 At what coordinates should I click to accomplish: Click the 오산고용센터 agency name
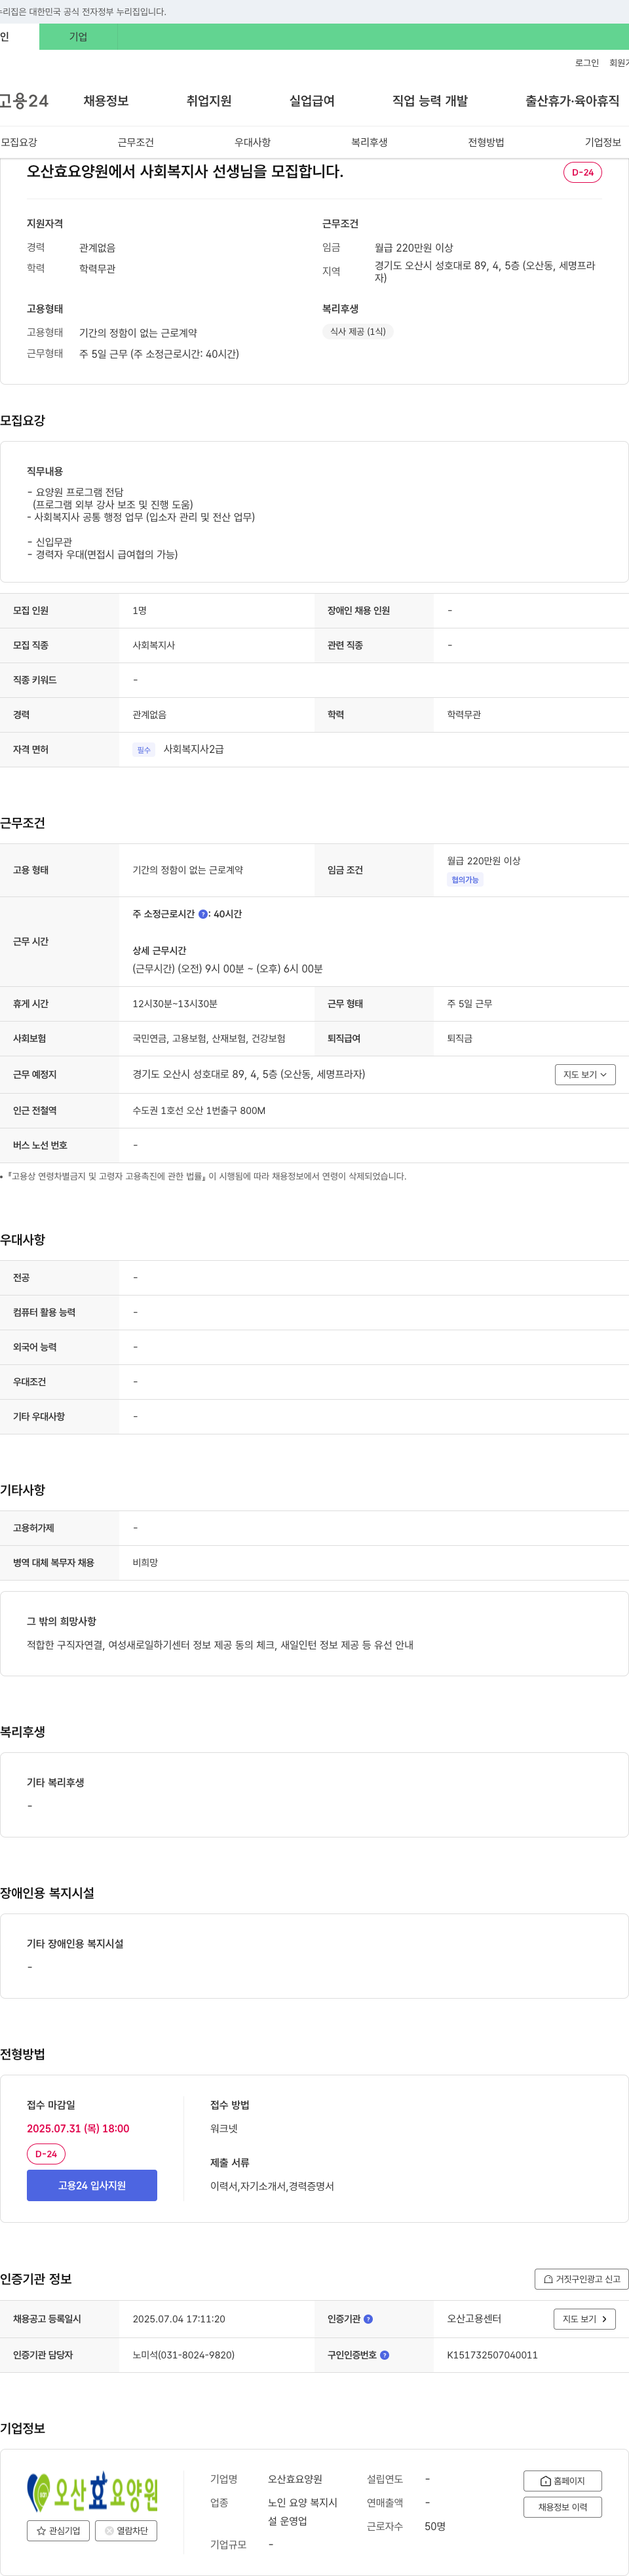click(474, 2319)
